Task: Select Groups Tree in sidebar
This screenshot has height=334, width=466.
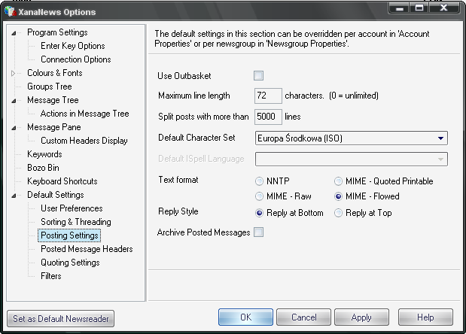Action: point(50,87)
